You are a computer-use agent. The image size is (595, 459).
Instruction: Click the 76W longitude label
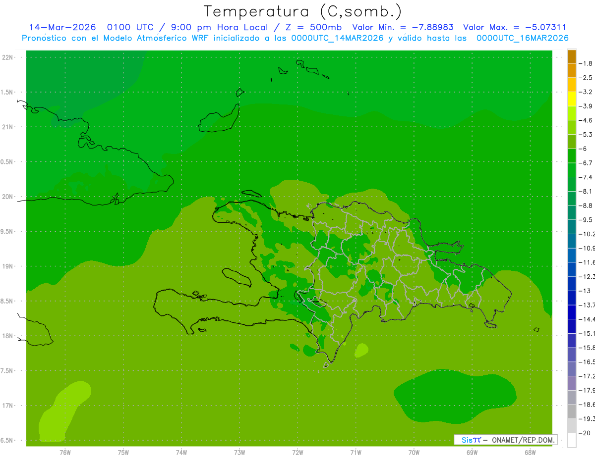[x=65, y=452]
